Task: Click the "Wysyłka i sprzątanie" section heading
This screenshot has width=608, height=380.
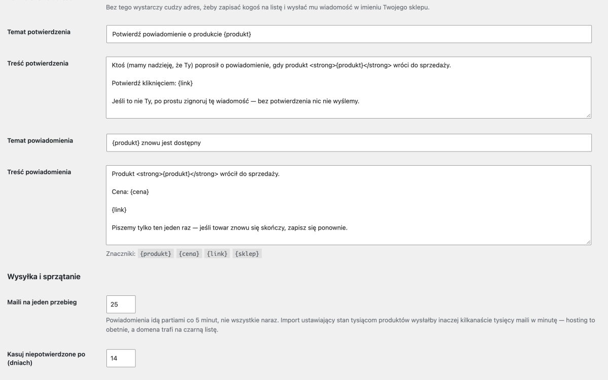Action: [x=44, y=277]
